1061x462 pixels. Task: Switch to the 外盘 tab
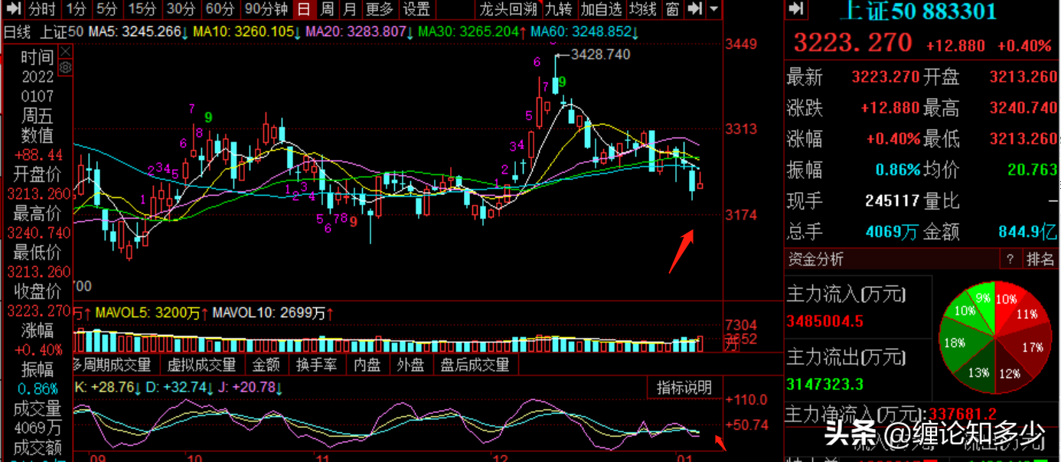[410, 364]
